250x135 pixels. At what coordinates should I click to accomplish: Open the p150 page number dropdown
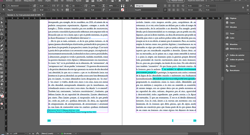coord(26,133)
